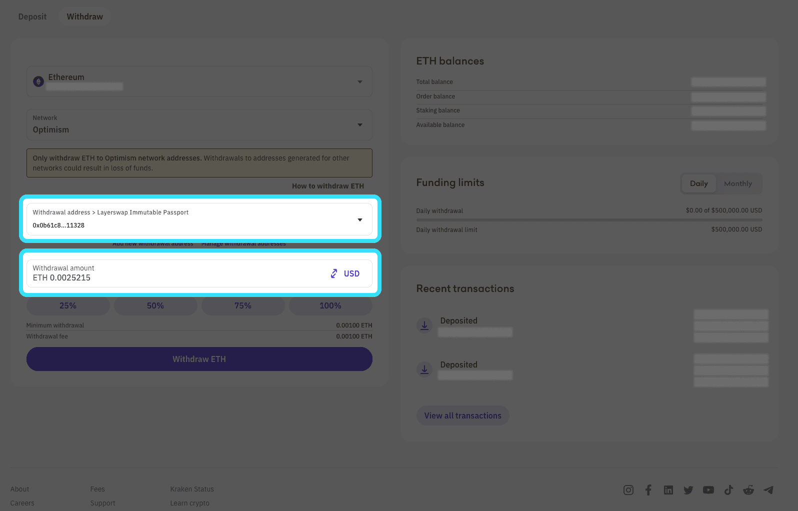Select the Daily funding limits toggle
798x511 pixels.
699,183
